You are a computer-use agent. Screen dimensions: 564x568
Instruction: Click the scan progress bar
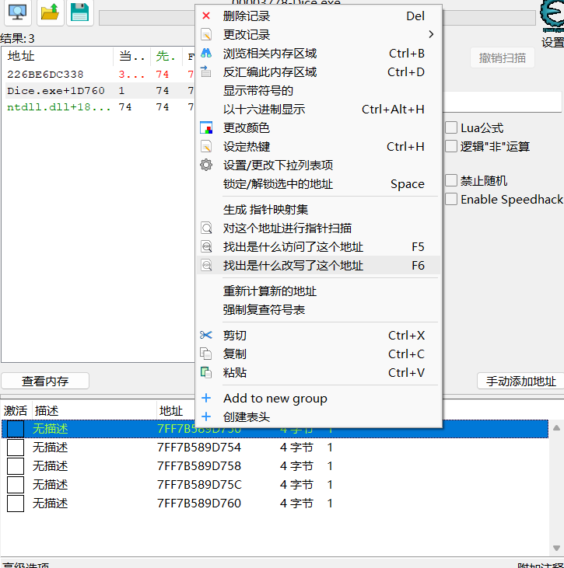pos(146,18)
